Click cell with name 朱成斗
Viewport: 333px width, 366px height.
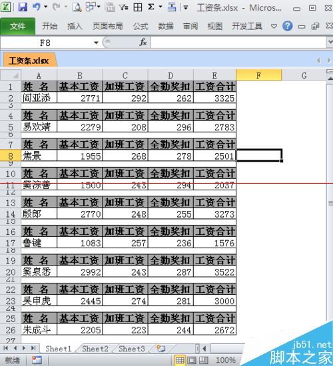[39, 330]
